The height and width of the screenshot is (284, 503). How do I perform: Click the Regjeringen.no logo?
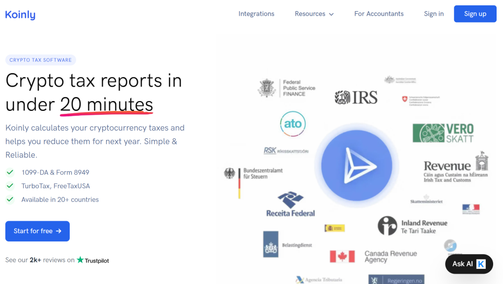396,279
